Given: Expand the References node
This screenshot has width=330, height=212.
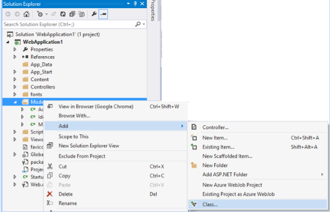Looking at the screenshot, I should point(15,57).
